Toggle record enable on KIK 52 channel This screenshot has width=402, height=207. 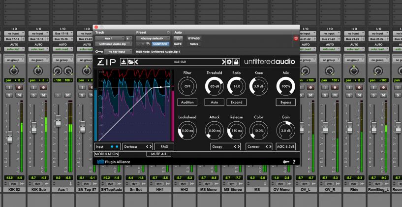[19, 88]
